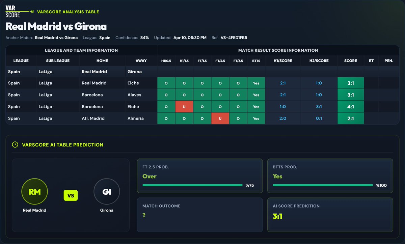Click the BTTS probability progress bar
Screen dimensions: 405x244
[x=322, y=185]
